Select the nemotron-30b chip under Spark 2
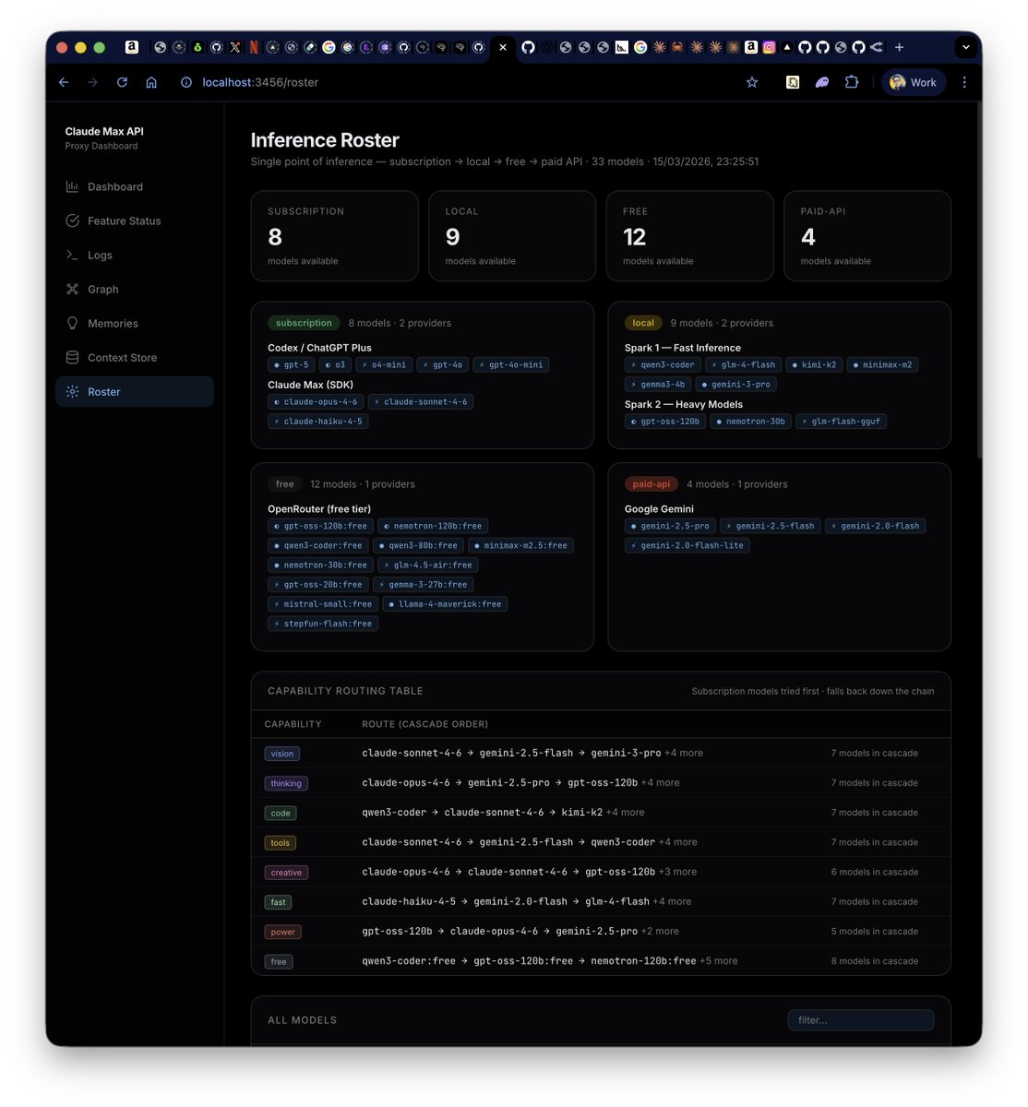The width and height of the screenshot is (1028, 1107). click(750, 422)
